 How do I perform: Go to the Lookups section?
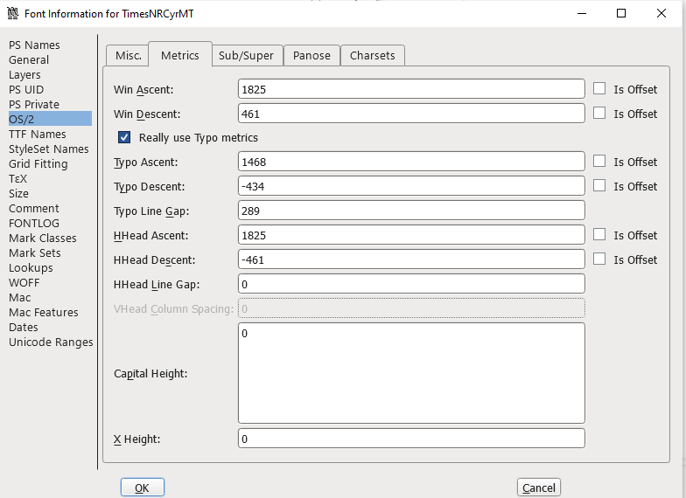click(x=31, y=267)
